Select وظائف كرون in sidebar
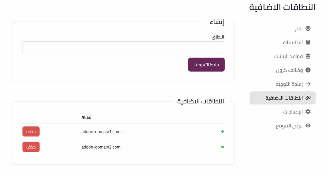 point(289,70)
